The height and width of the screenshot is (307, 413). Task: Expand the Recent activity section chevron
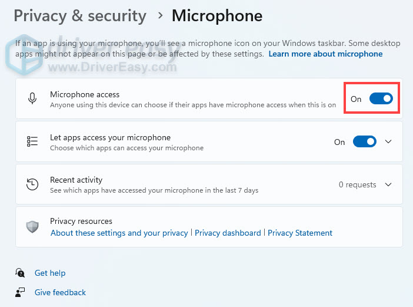(x=388, y=184)
